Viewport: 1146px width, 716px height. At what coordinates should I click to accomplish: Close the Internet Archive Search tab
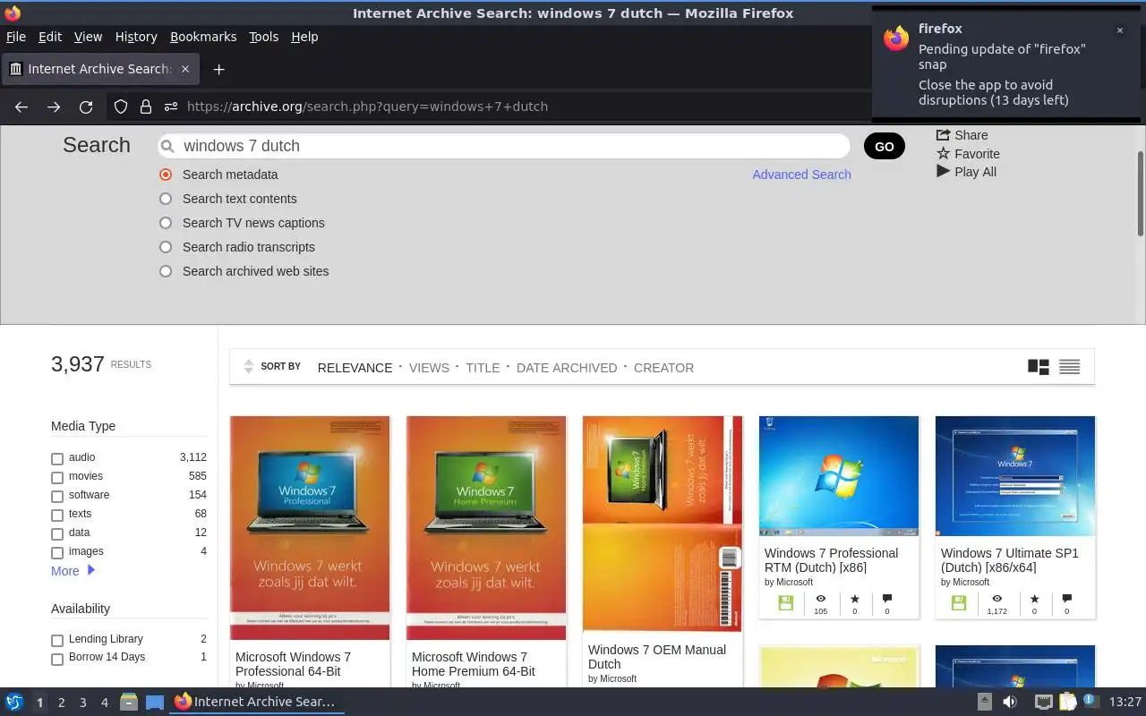(185, 69)
